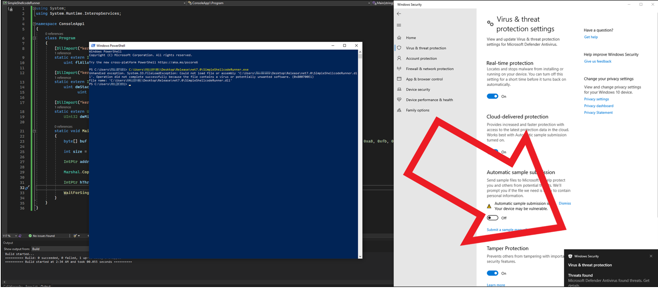The height and width of the screenshot is (289, 658).
Task: Collapse the using directives block at line 1
Action: [34, 8]
